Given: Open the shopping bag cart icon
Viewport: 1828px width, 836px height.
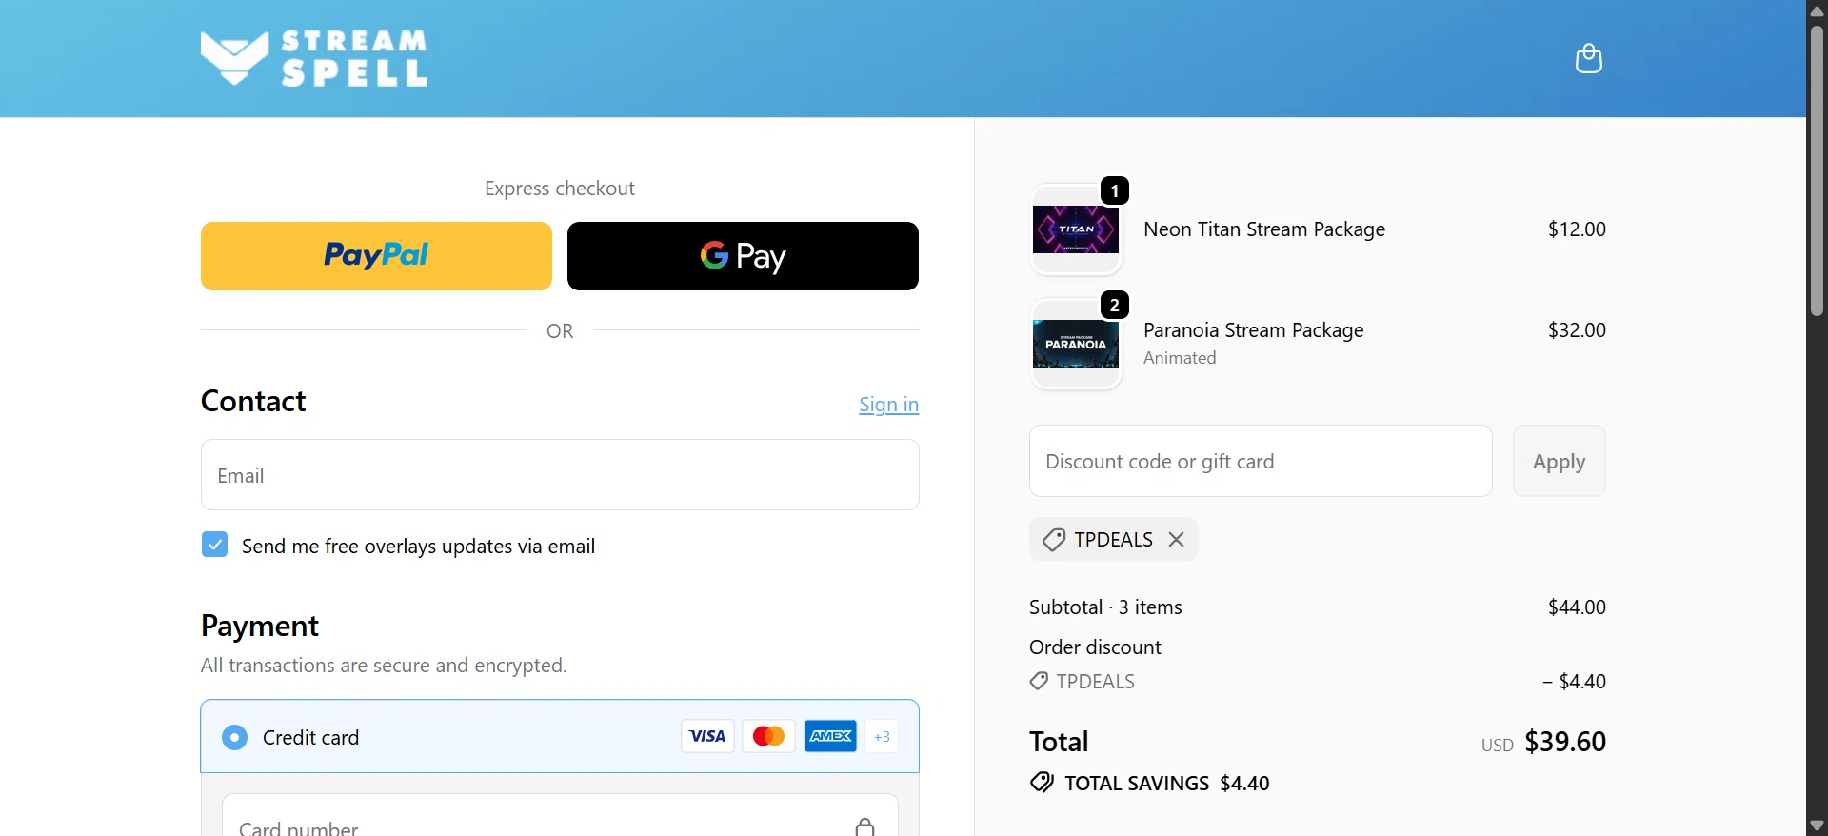Looking at the screenshot, I should tap(1588, 58).
